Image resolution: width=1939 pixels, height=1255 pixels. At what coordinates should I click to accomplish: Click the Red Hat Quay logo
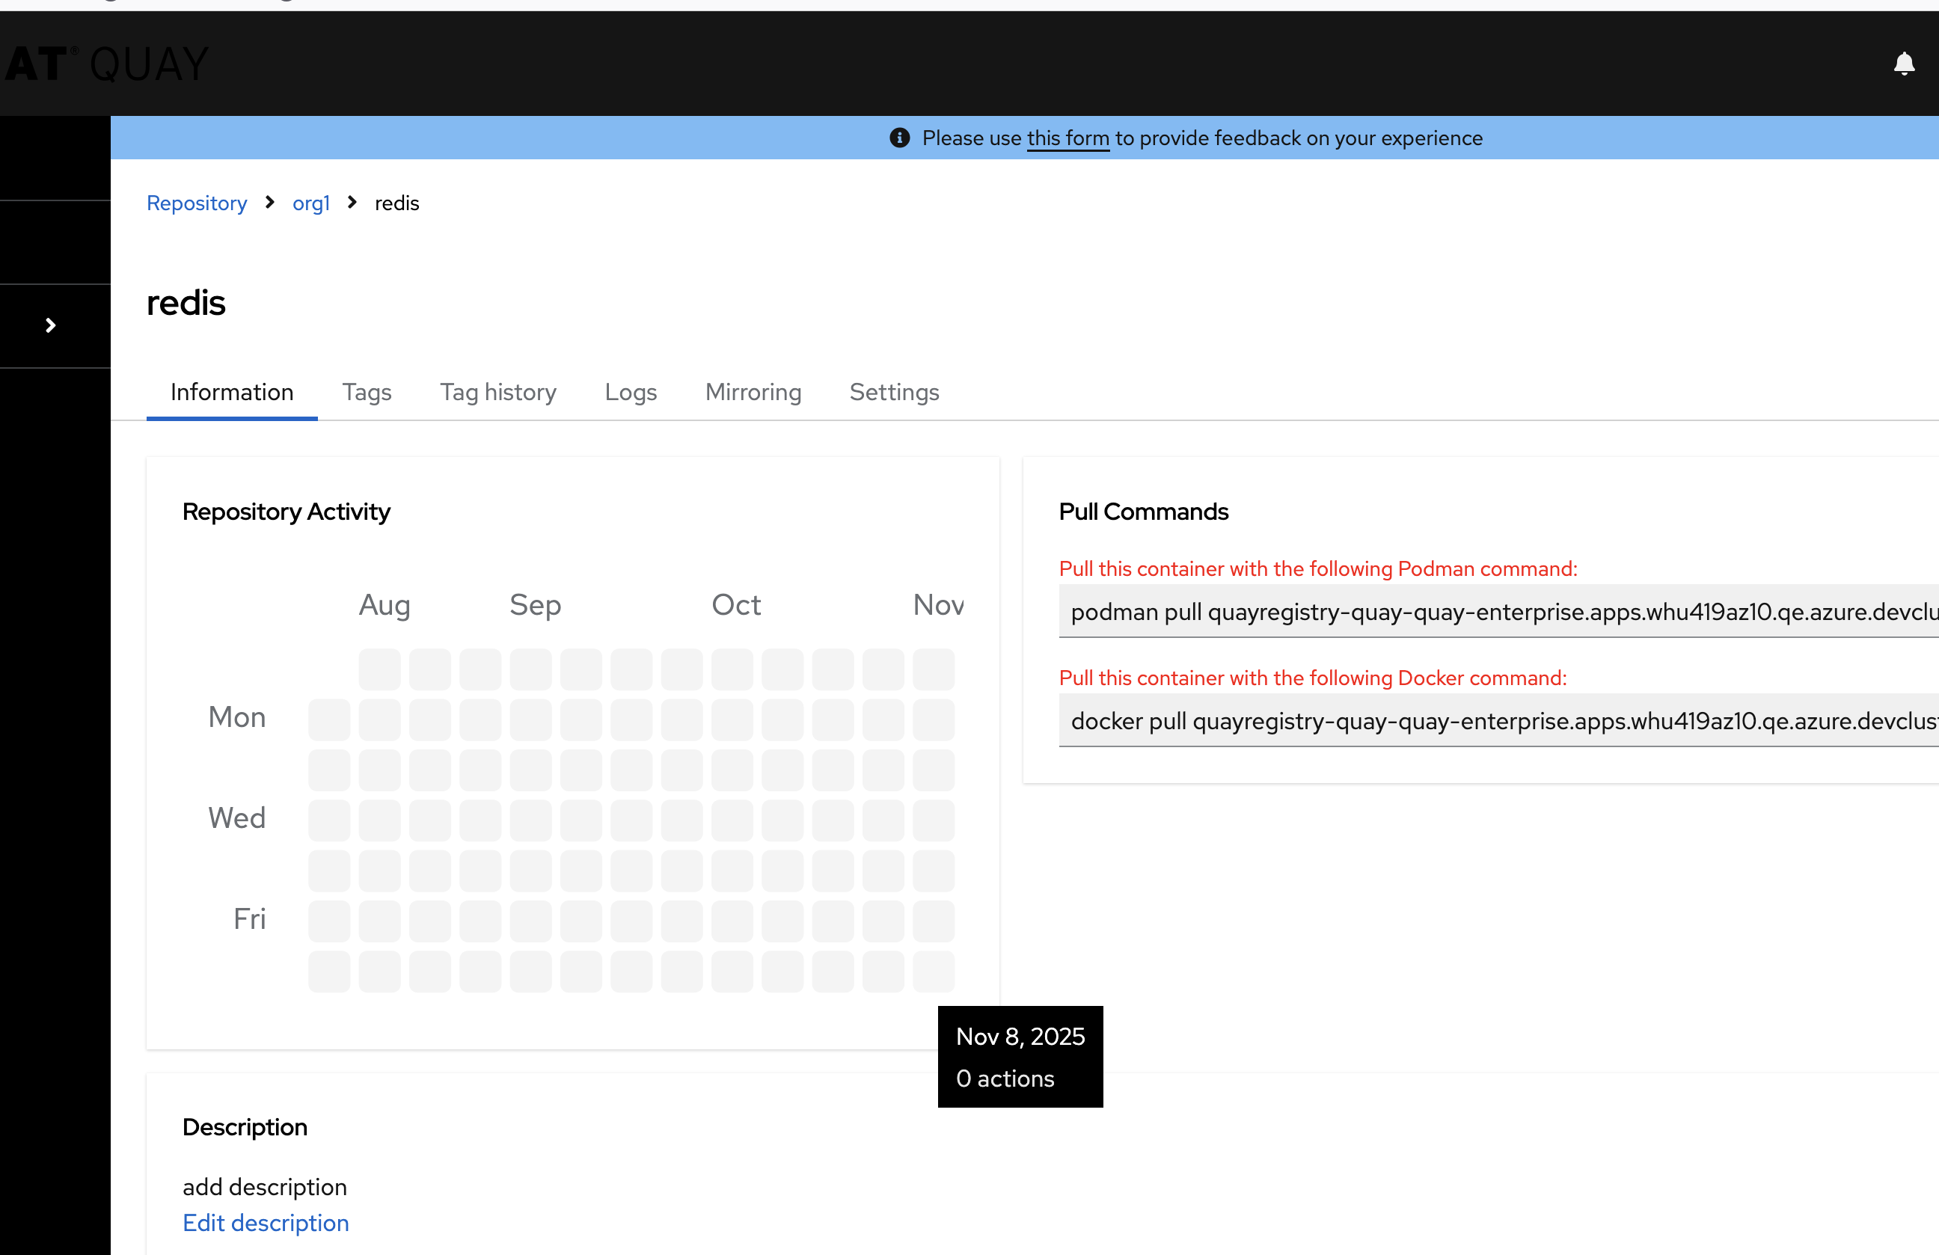[x=106, y=64]
